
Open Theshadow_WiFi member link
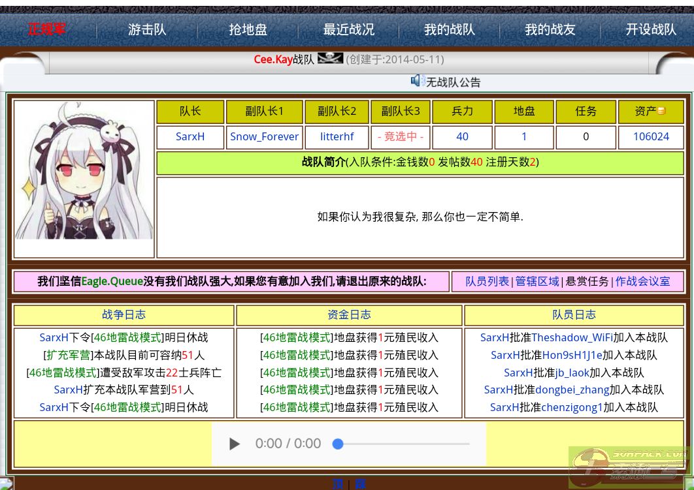click(x=572, y=337)
